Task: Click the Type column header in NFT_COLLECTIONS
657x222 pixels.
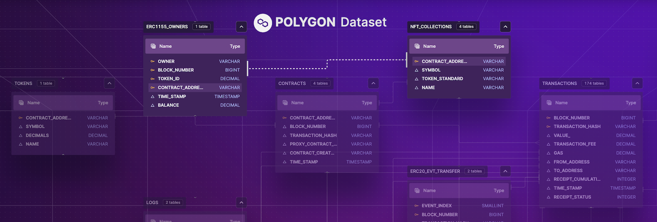Action: (499, 46)
